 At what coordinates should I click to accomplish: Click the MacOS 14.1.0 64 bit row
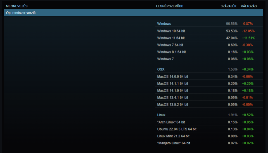pyautogui.click(x=209, y=91)
